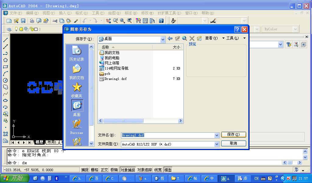Select the Rectangle draw tool

5,67
